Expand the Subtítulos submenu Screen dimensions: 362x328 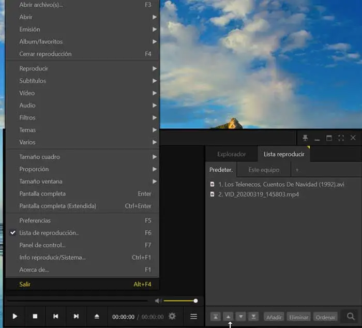click(82, 81)
